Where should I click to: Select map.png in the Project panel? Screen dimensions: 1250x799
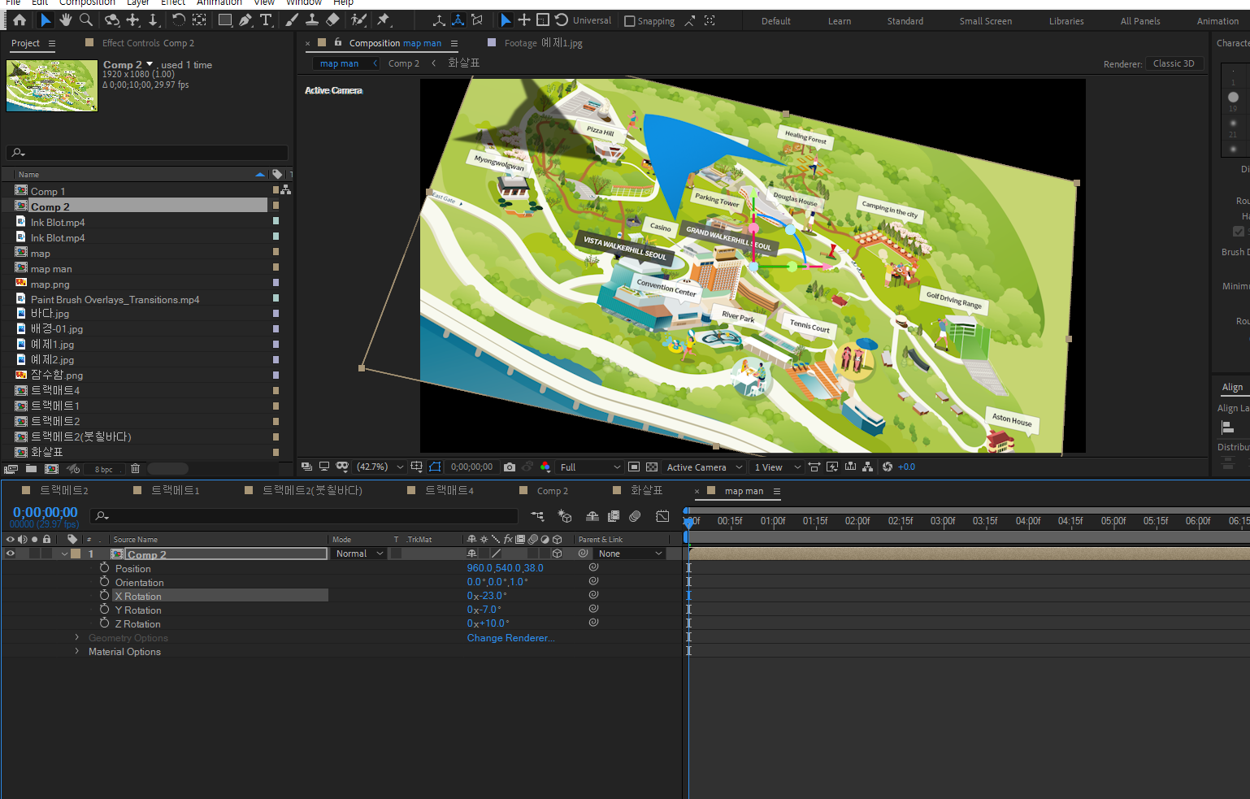coord(50,284)
